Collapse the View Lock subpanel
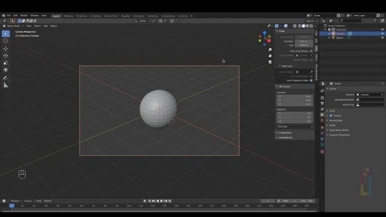This screenshot has height=217, width=386. click(x=287, y=66)
